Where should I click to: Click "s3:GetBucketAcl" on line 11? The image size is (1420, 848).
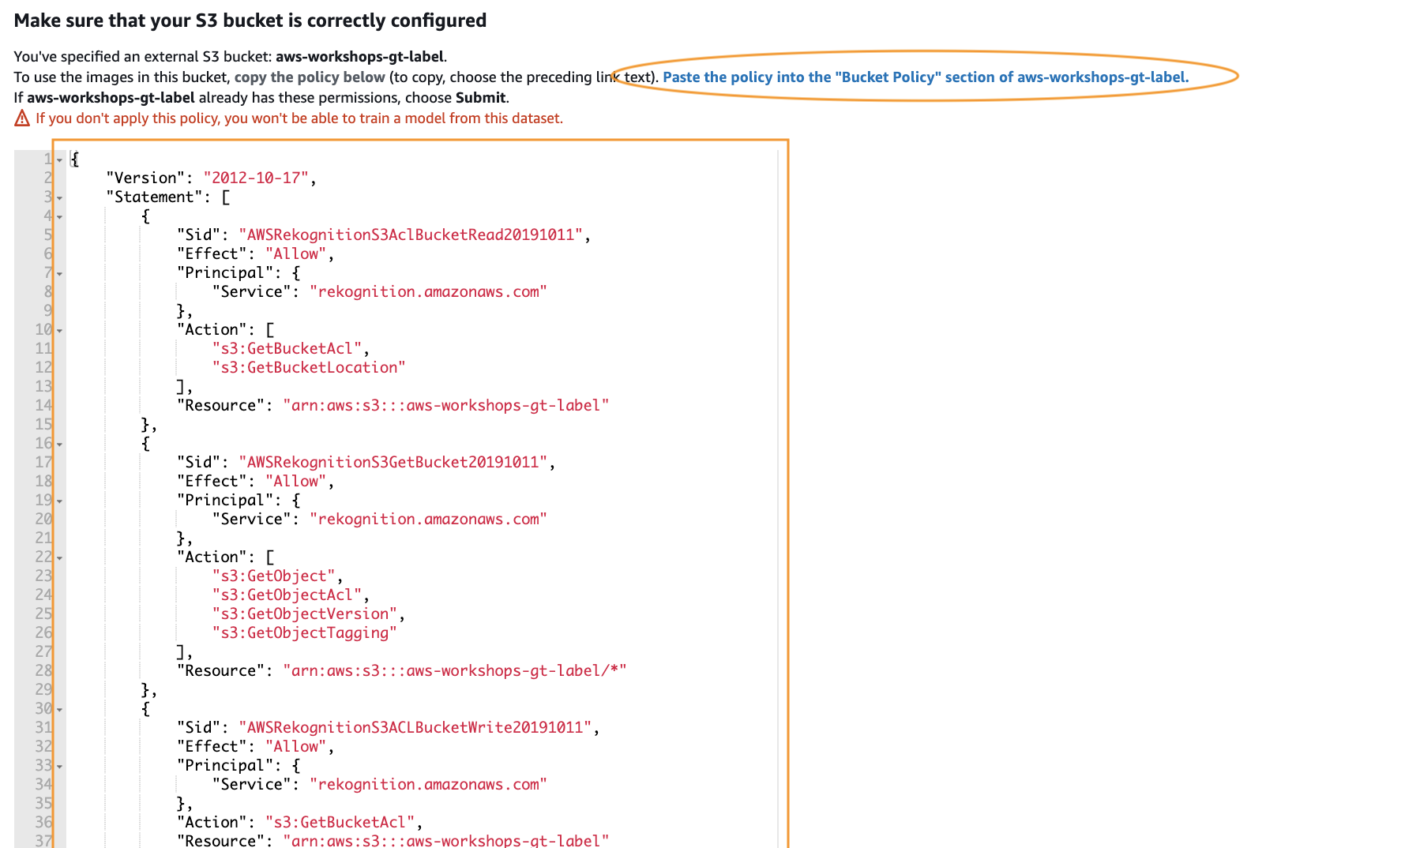click(287, 348)
